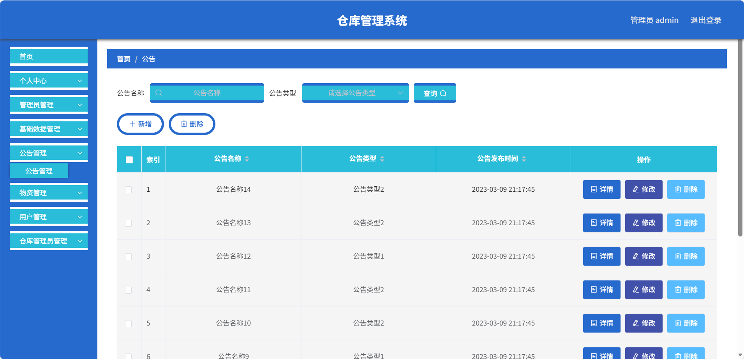Click 删除 for 公告名称11 row
This screenshot has height=359, width=744.
click(x=686, y=290)
